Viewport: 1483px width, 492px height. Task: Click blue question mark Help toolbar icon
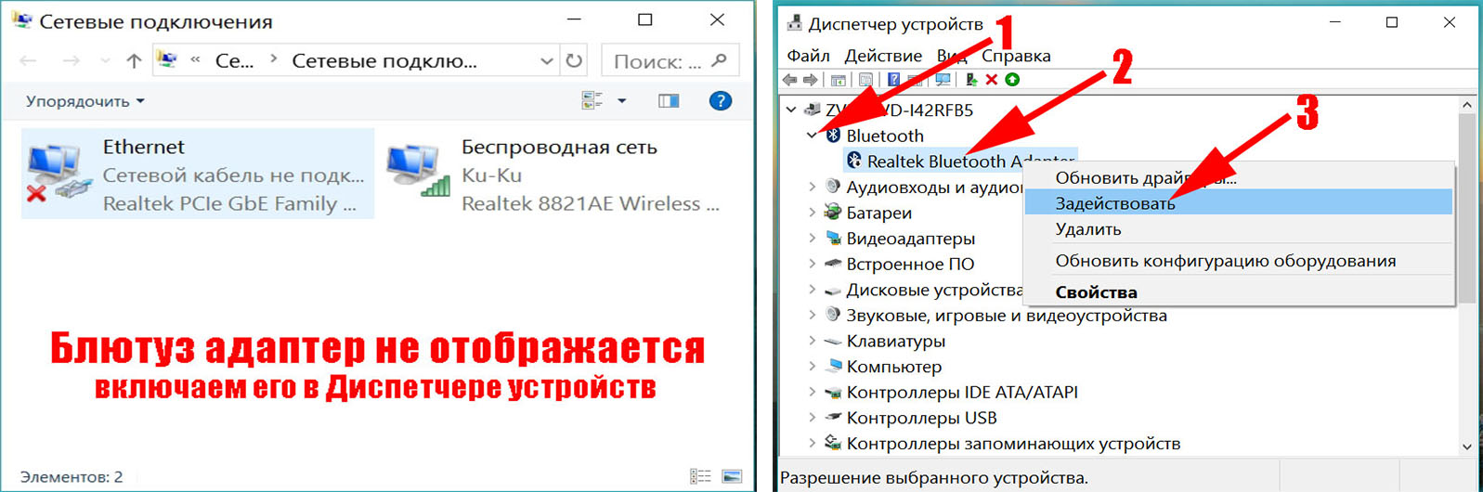[x=893, y=80]
